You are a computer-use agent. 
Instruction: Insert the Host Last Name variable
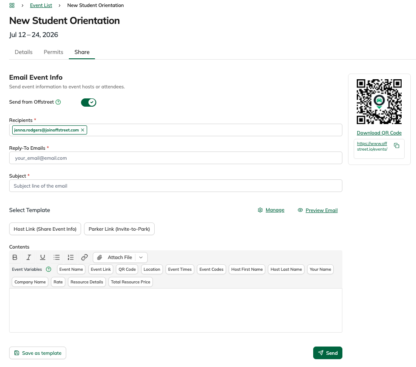pos(286,269)
